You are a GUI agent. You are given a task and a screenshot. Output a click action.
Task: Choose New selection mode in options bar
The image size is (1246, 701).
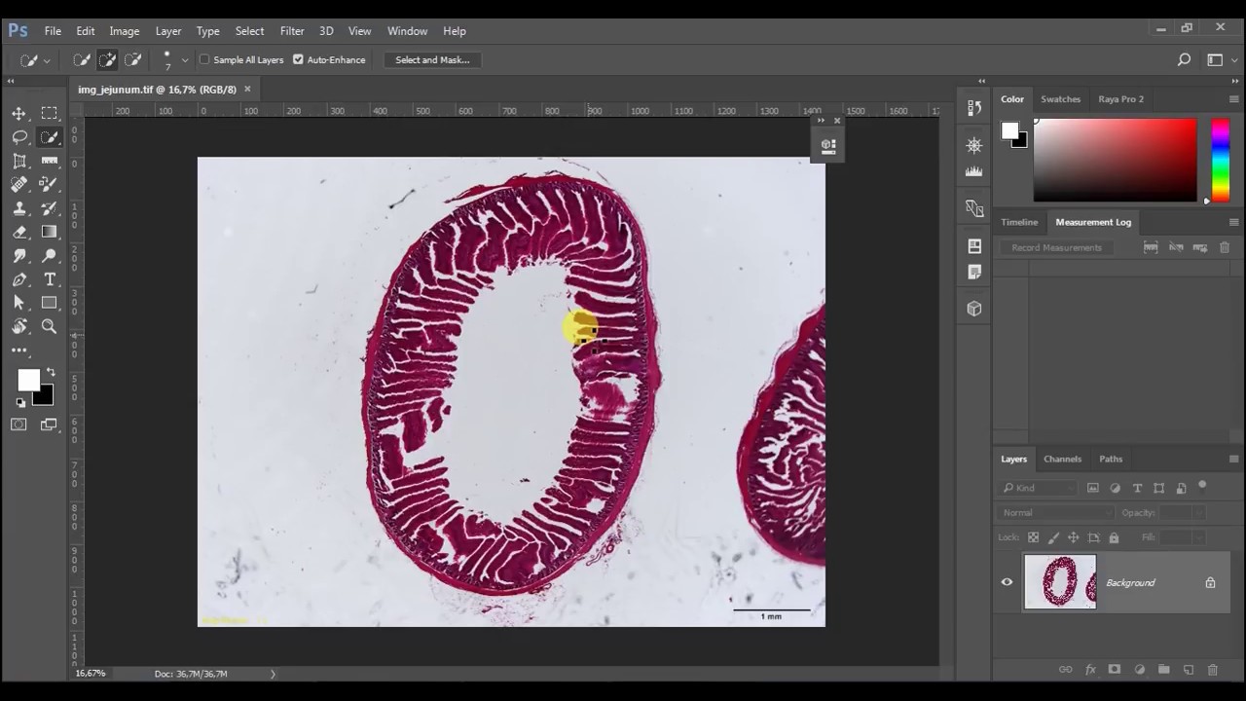pyautogui.click(x=82, y=59)
